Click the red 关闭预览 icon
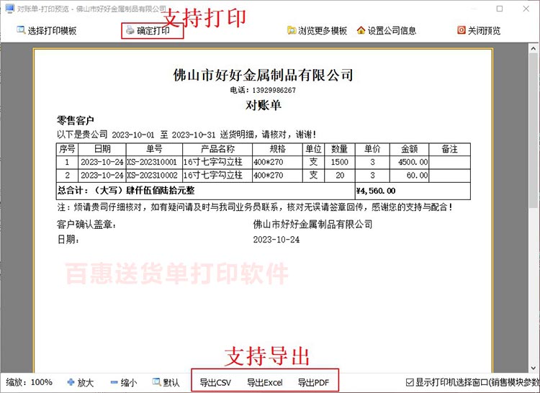Screen dimensions: 540x393 coord(461,30)
